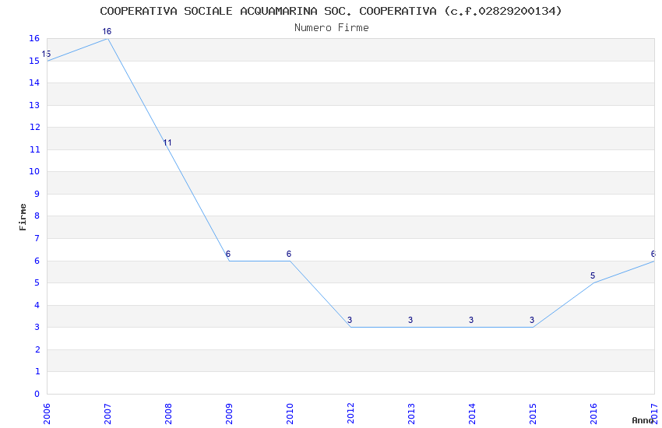Click y-axis tick label 10

(34, 171)
